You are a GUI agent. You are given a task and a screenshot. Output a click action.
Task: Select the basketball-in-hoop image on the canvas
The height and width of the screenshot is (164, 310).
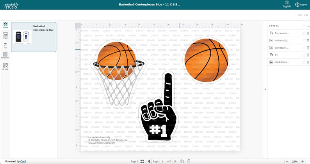[119, 74]
